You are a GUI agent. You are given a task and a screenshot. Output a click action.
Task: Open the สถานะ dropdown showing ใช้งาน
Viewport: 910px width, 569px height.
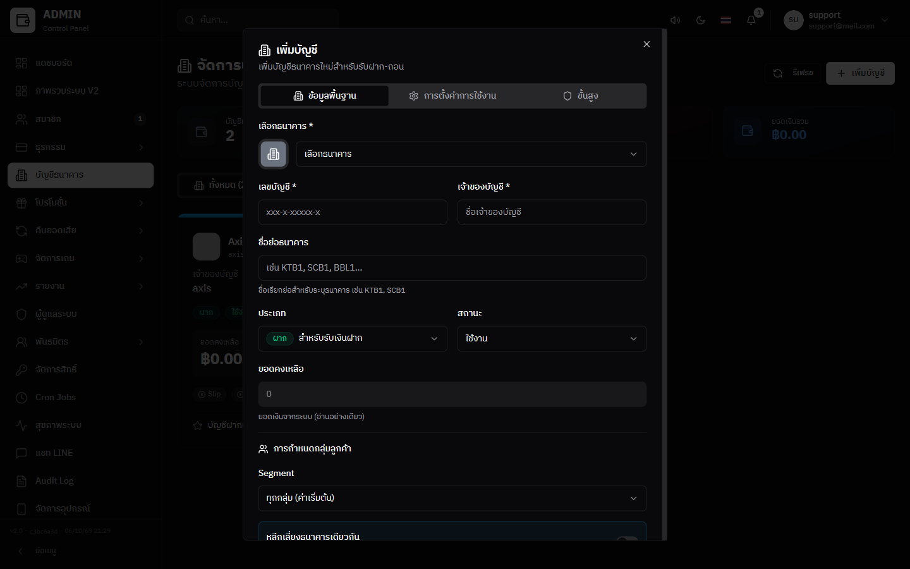point(552,339)
